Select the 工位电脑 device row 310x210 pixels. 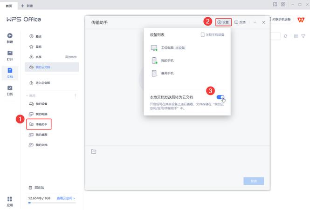click(x=187, y=48)
